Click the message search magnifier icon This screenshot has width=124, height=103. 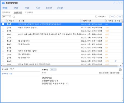(14, 17)
